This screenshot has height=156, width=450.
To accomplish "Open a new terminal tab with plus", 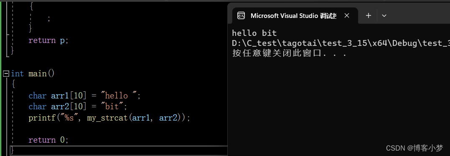I will (x=369, y=15).
